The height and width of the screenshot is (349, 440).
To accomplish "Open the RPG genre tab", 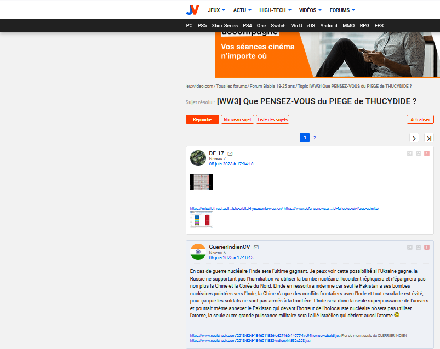I will 364,26.
